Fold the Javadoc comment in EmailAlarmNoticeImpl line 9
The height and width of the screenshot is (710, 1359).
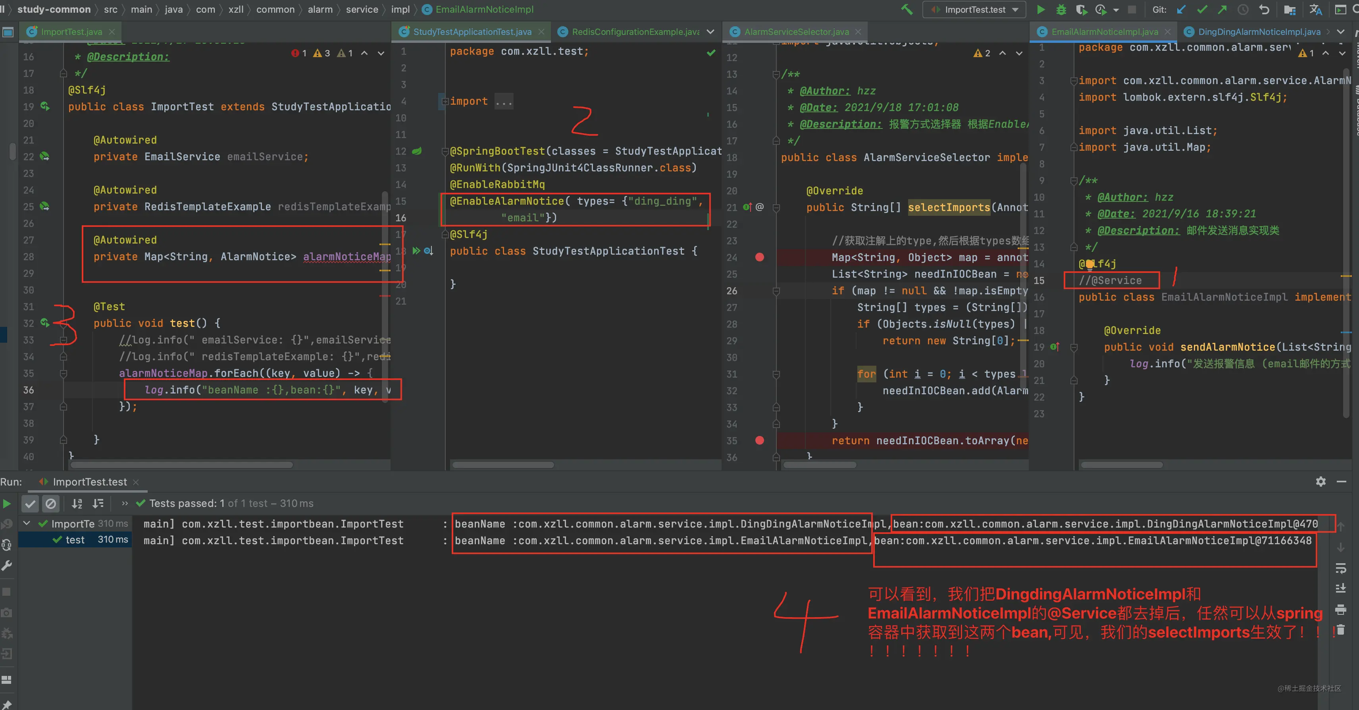click(1074, 181)
